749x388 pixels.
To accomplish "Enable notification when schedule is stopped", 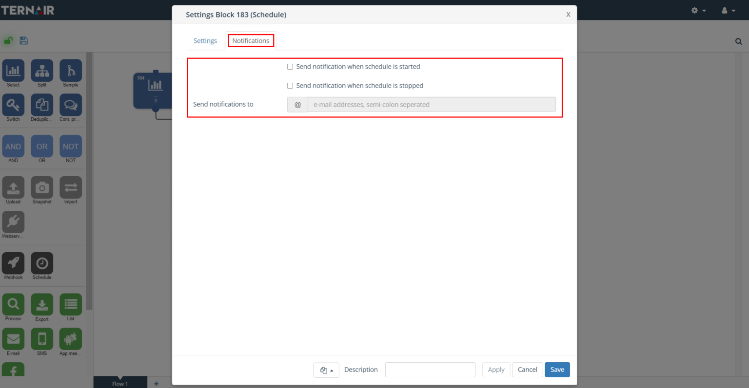I will [290, 86].
